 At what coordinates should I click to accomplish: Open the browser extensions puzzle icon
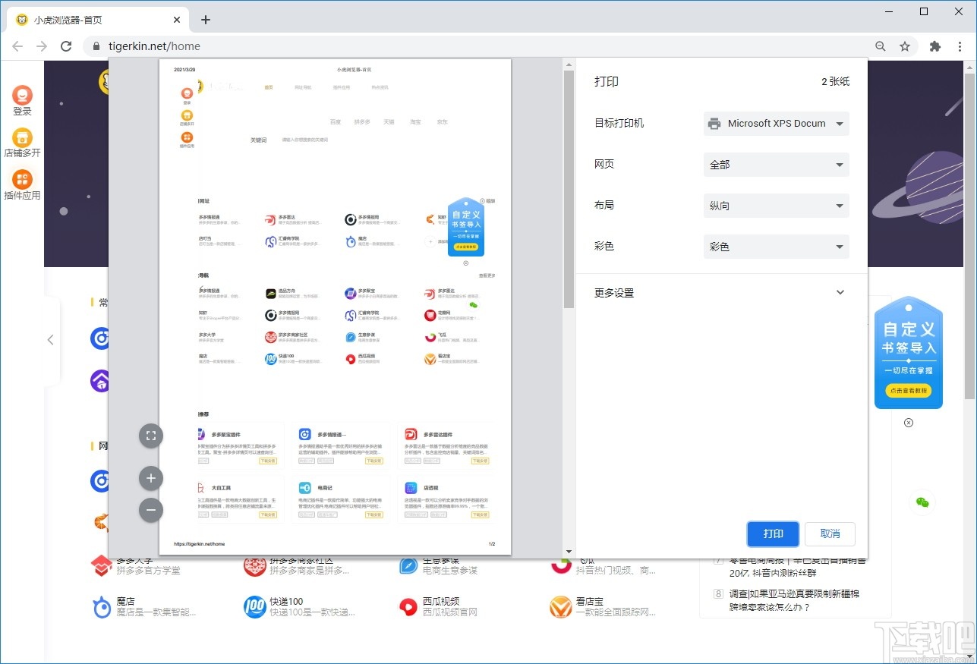coord(934,46)
